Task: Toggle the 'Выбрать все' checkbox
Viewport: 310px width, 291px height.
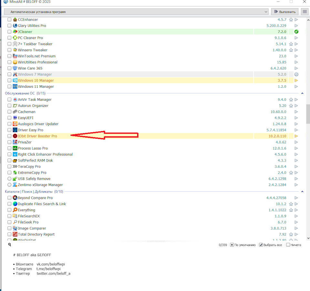Action: click(261, 245)
